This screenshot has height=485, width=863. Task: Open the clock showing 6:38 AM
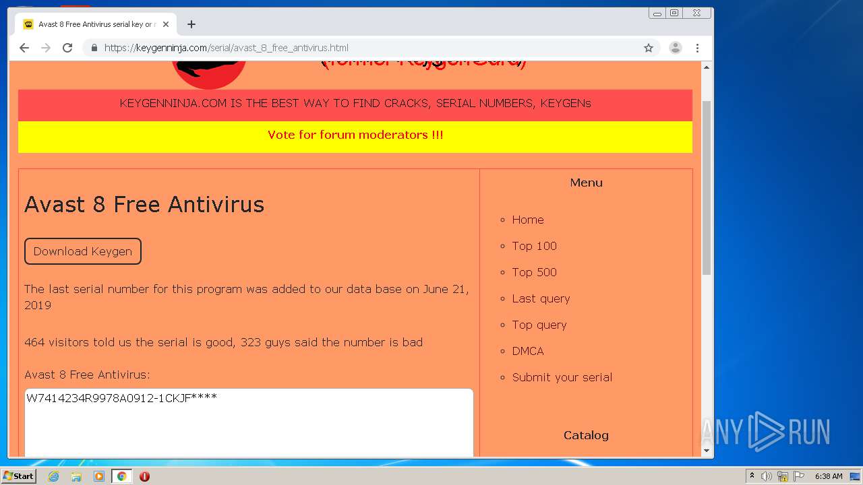(829, 476)
